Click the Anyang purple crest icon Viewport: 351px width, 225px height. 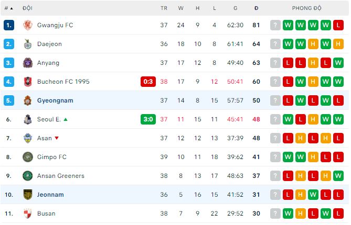click(x=28, y=63)
